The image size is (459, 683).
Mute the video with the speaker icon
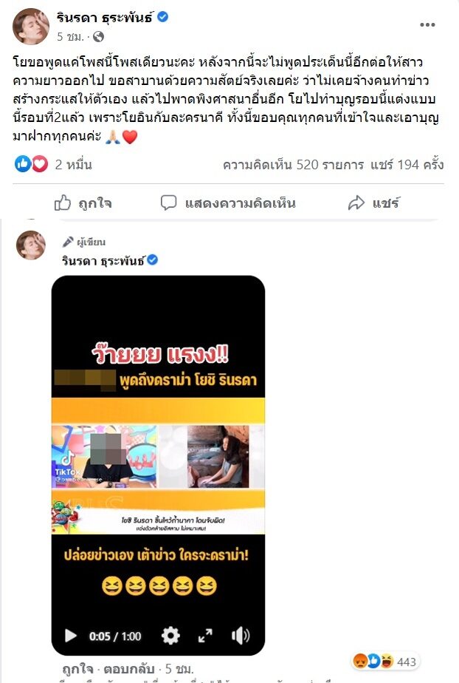tap(241, 636)
